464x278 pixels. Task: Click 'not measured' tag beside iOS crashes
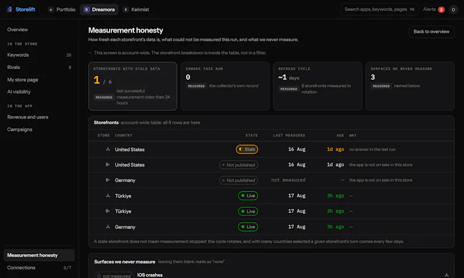tap(114, 276)
